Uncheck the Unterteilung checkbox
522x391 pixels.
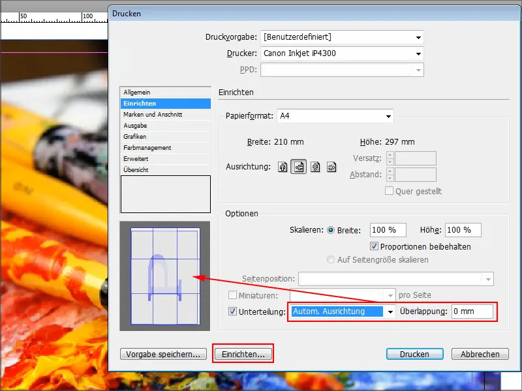click(x=232, y=311)
